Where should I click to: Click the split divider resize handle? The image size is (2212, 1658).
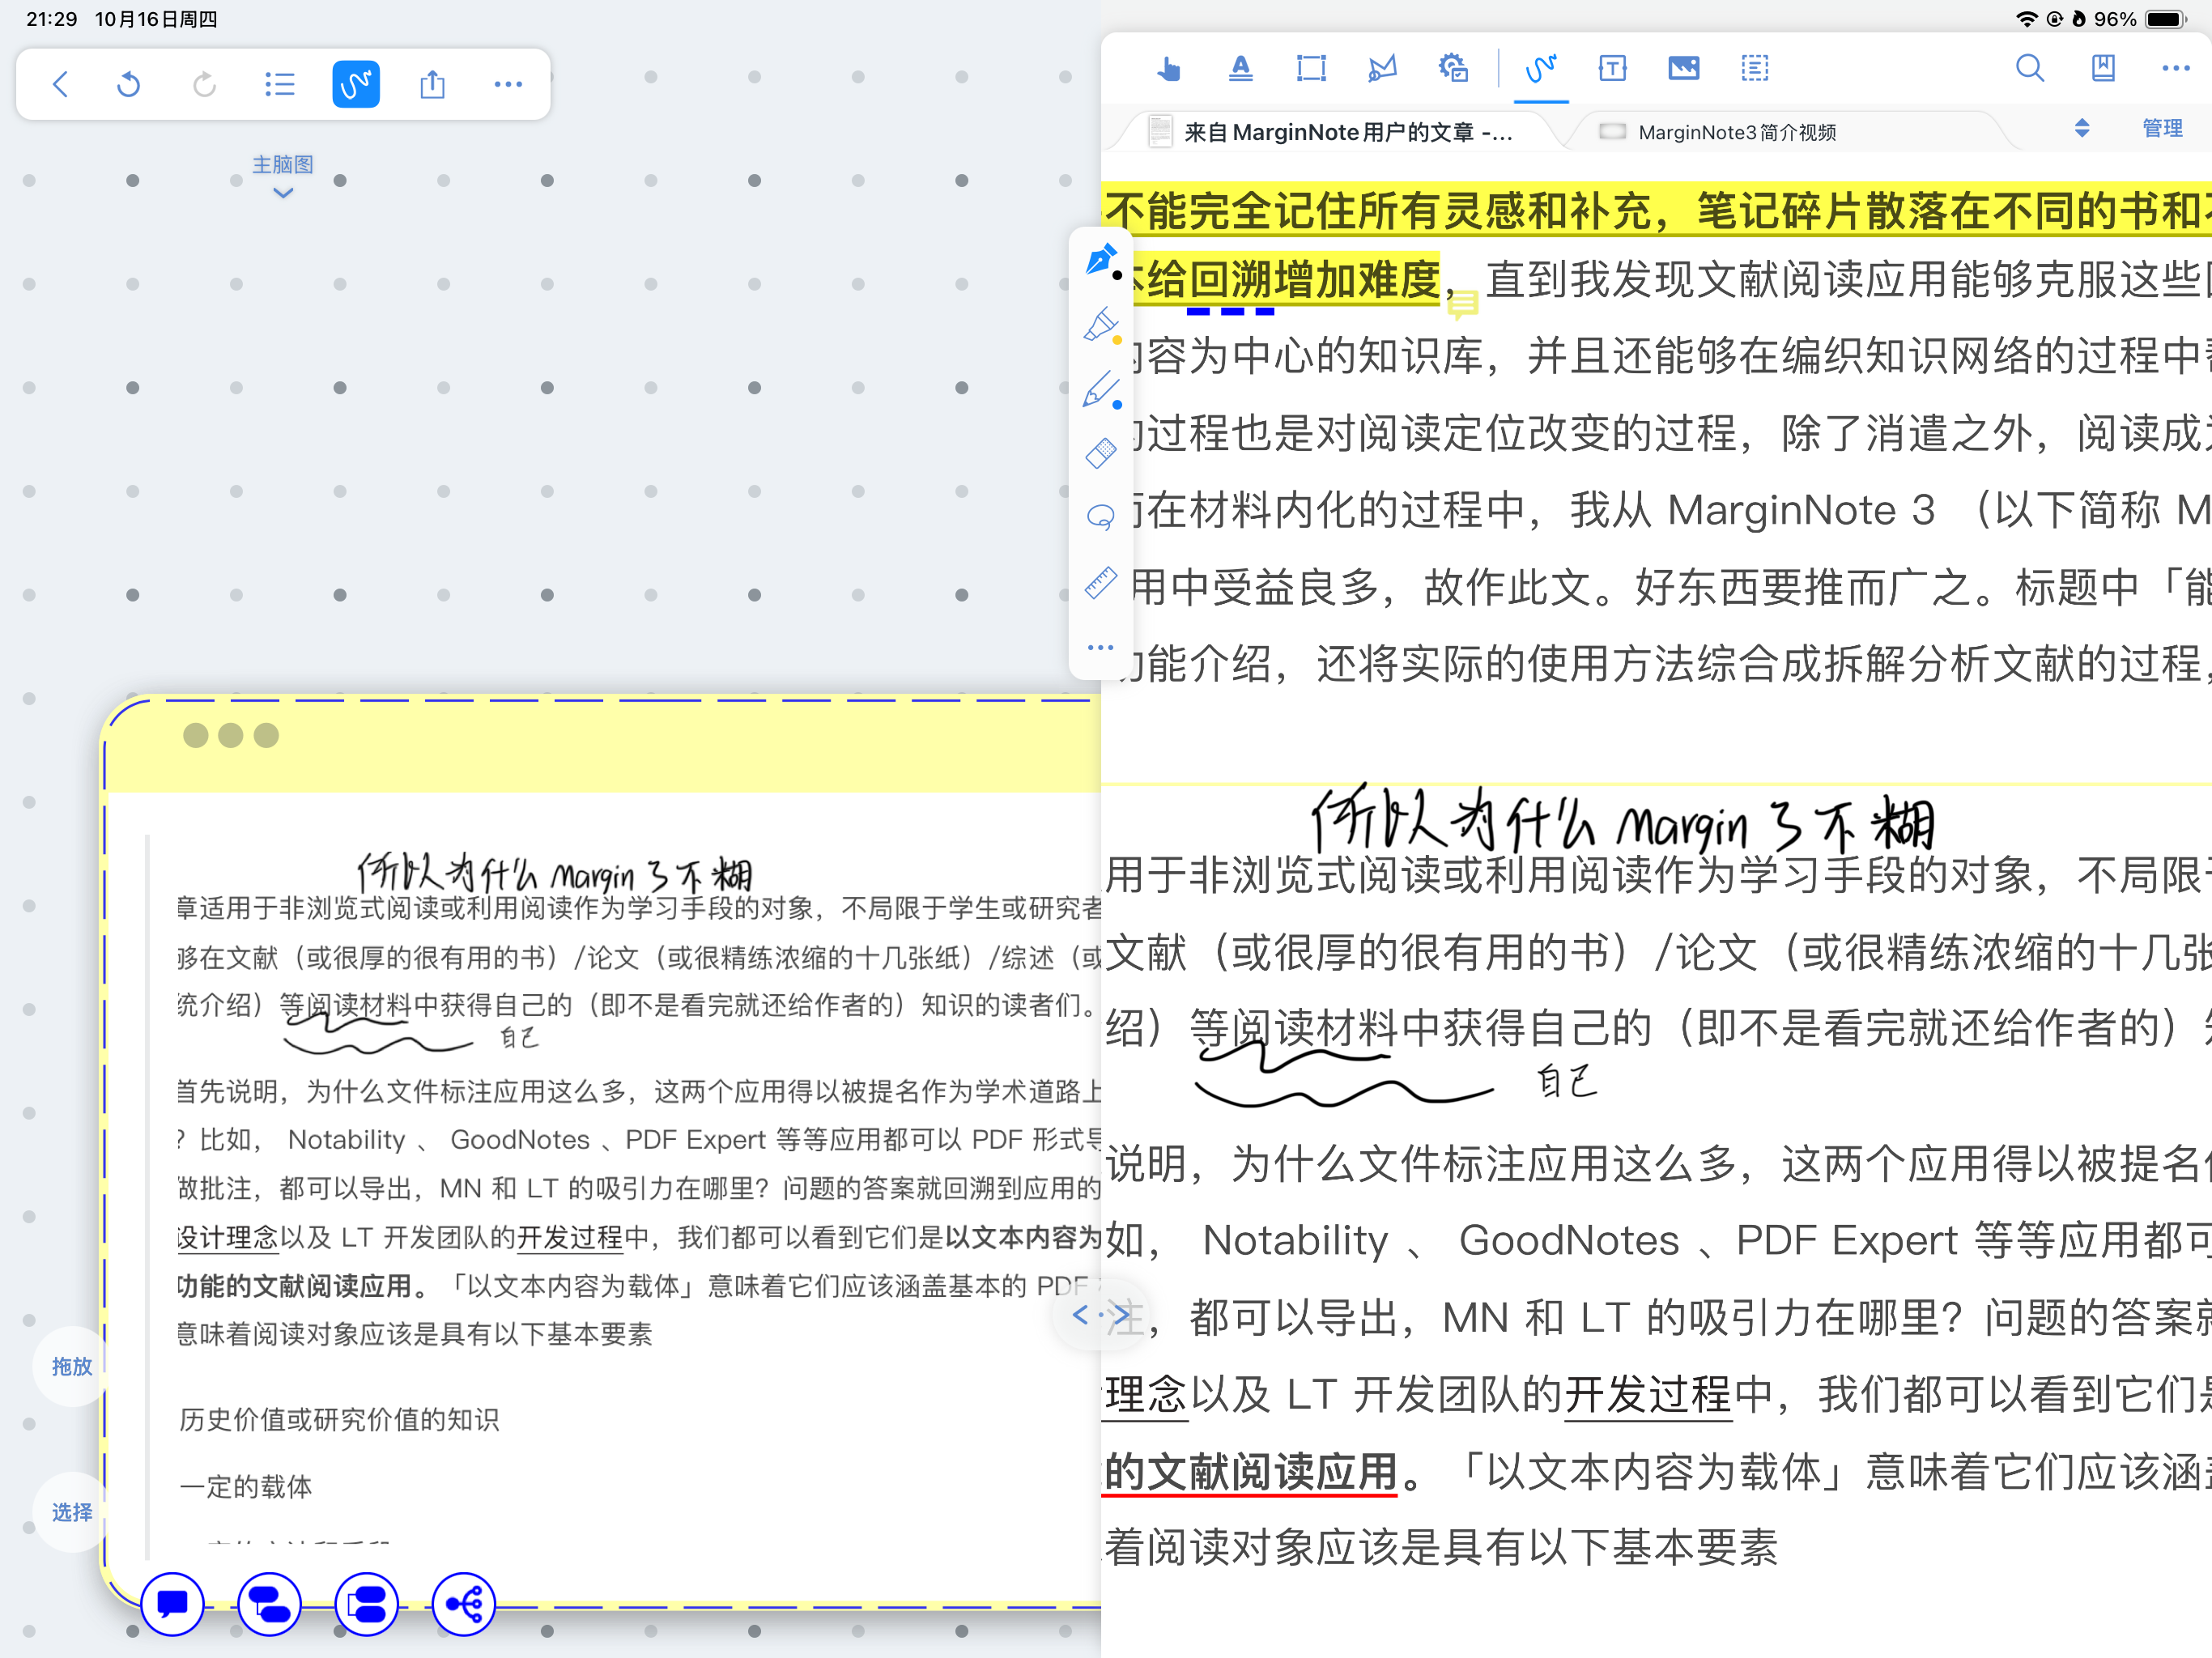point(1101,1314)
